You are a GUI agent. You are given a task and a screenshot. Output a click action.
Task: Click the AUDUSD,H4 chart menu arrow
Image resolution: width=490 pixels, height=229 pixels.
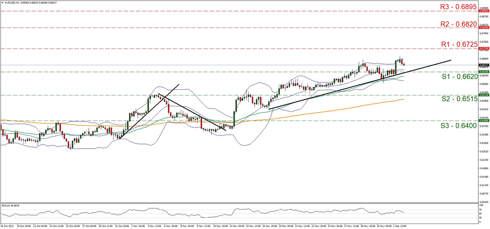2,3
